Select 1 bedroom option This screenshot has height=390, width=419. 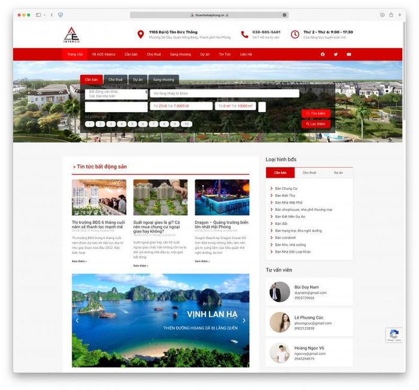pyautogui.click(x=90, y=124)
